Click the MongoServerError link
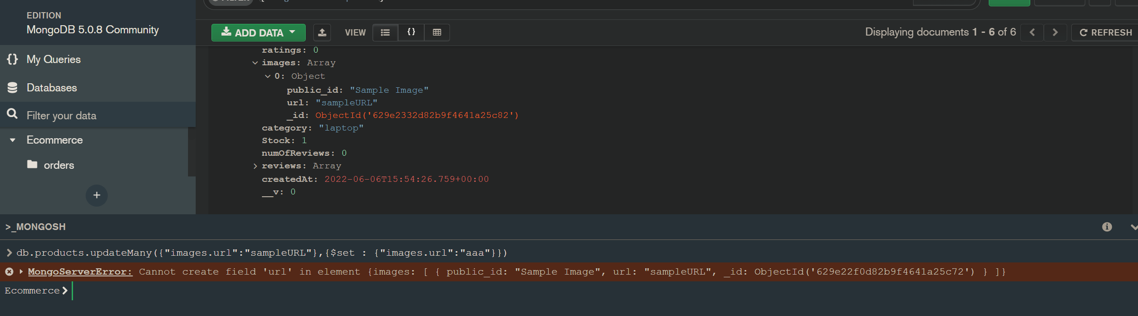 [x=80, y=272]
